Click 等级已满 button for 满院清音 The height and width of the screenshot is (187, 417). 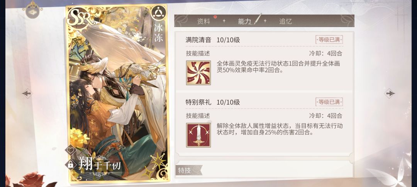(329, 40)
